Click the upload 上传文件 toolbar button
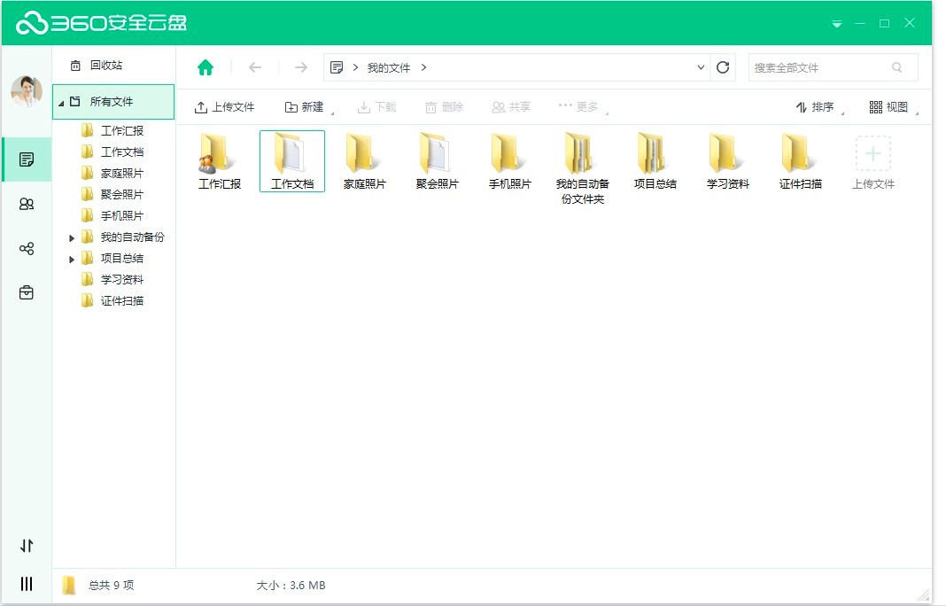Viewport: 946px width, 606px height. tap(224, 106)
